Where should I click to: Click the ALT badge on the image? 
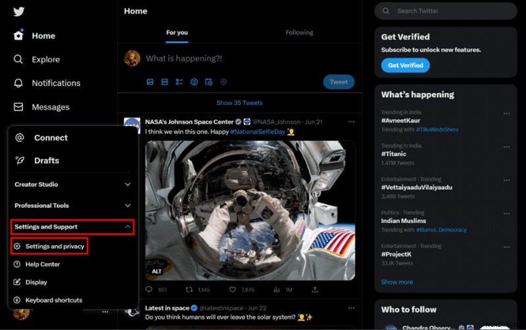[156, 271]
